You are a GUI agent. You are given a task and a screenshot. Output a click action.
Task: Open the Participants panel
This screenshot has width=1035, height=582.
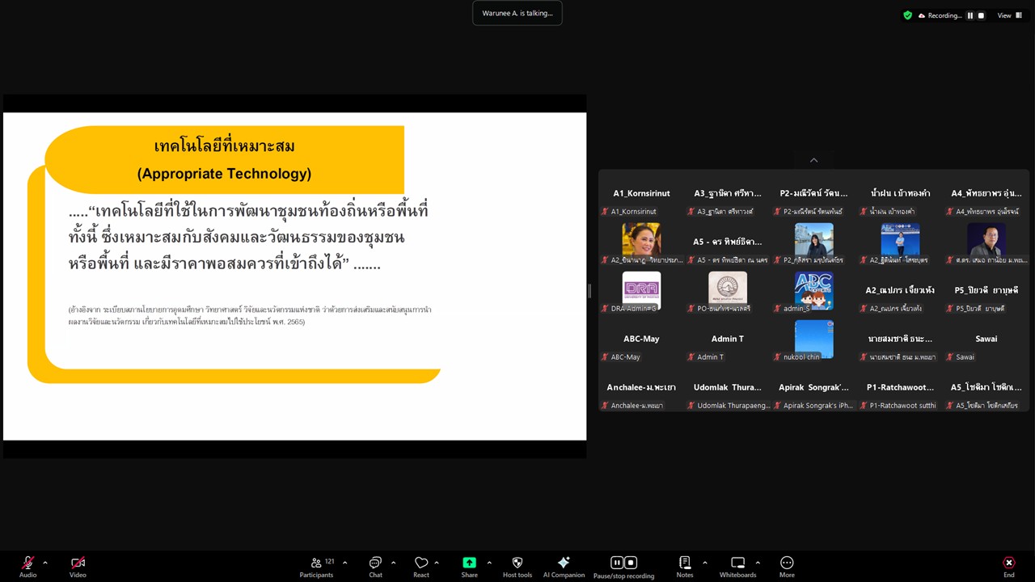coord(316,566)
